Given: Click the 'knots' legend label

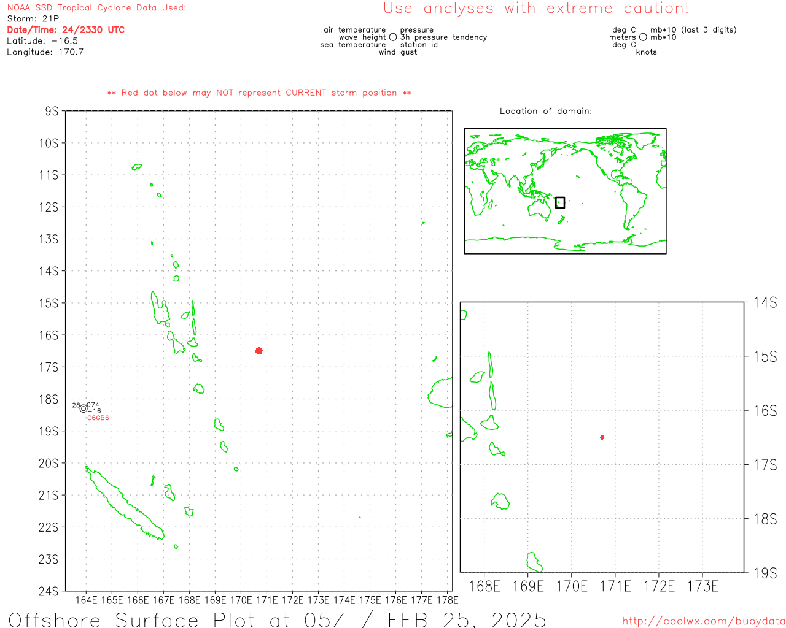Looking at the screenshot, I should pyautogui.click(x=647, y=52).
